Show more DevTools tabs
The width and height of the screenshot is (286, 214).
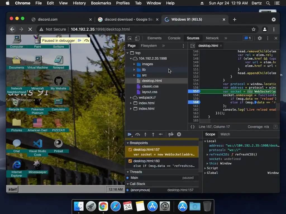[226, 38]
